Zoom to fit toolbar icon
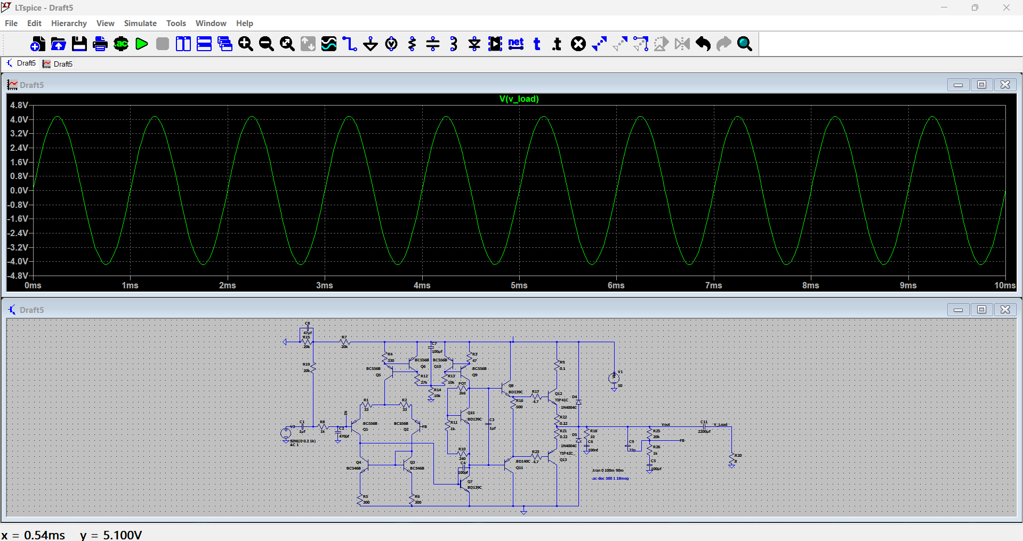Screen dimensions: 1023x541 (x=287, y=44)
